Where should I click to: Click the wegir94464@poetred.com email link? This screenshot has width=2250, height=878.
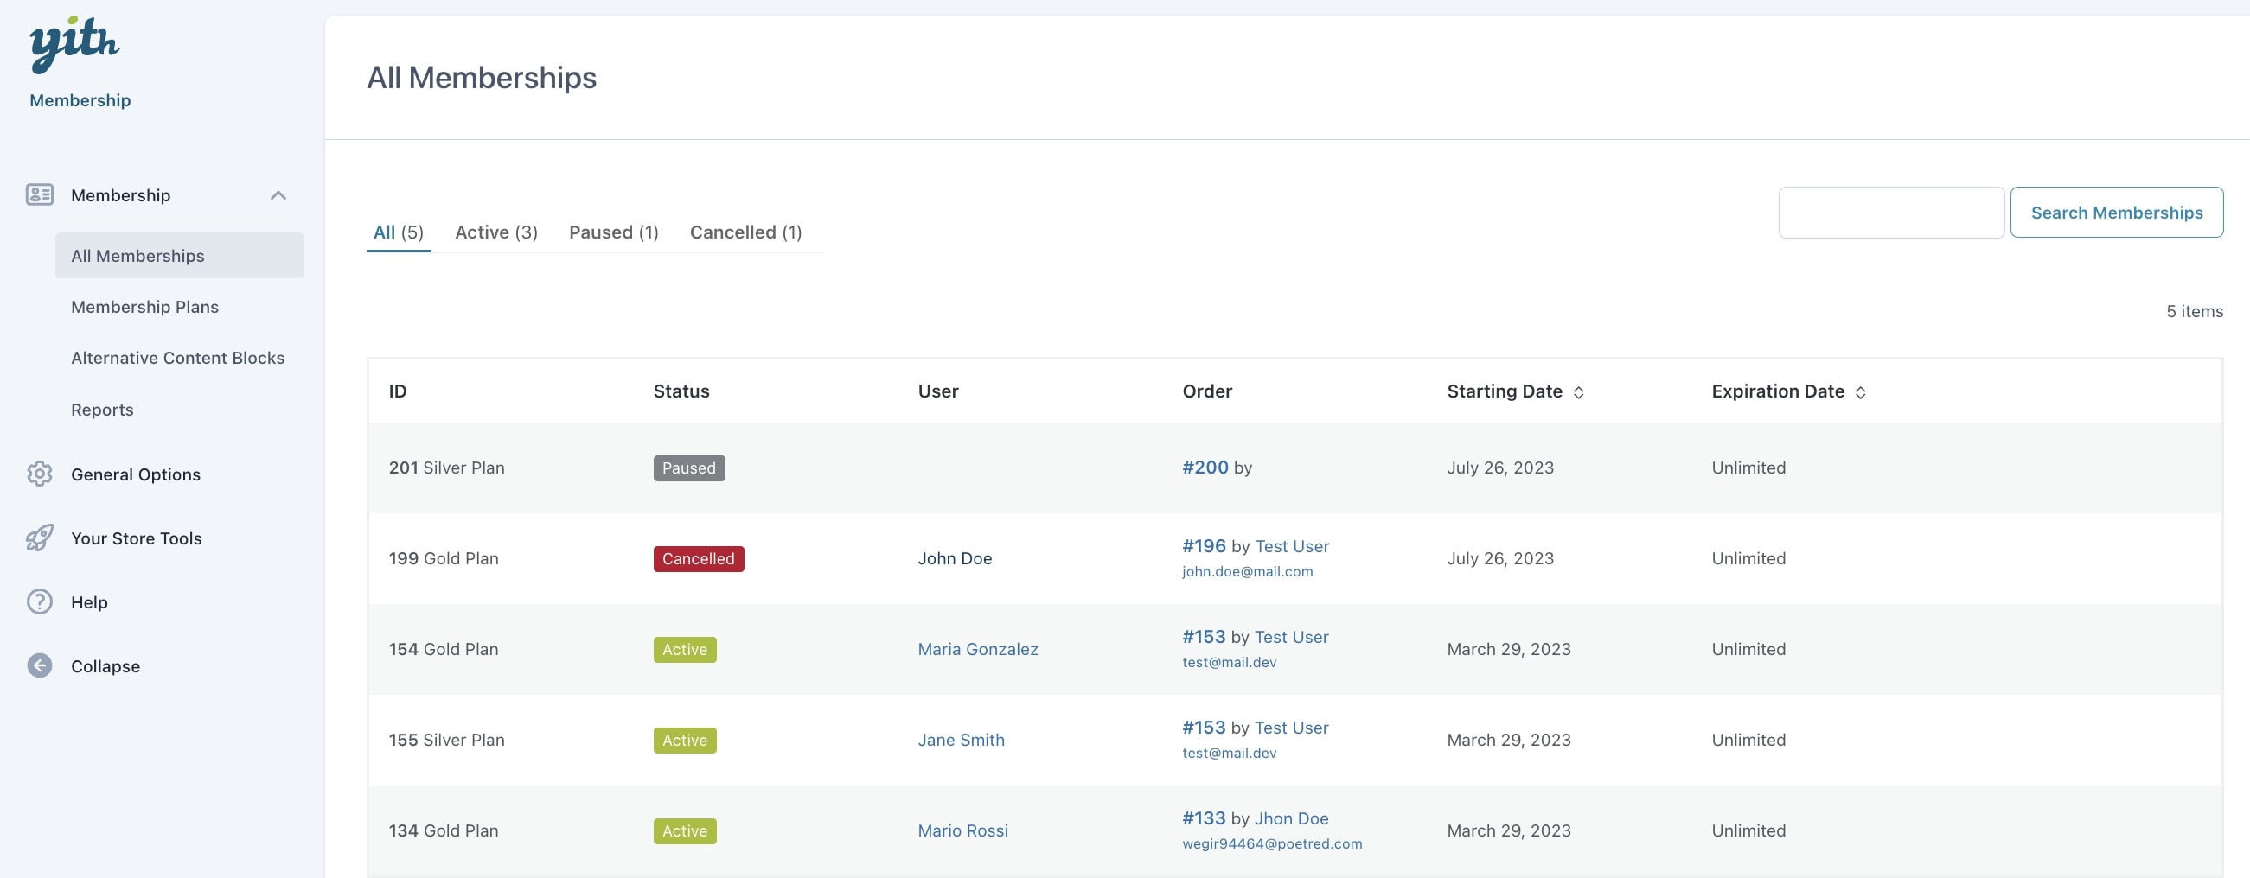pos(1272,844)
